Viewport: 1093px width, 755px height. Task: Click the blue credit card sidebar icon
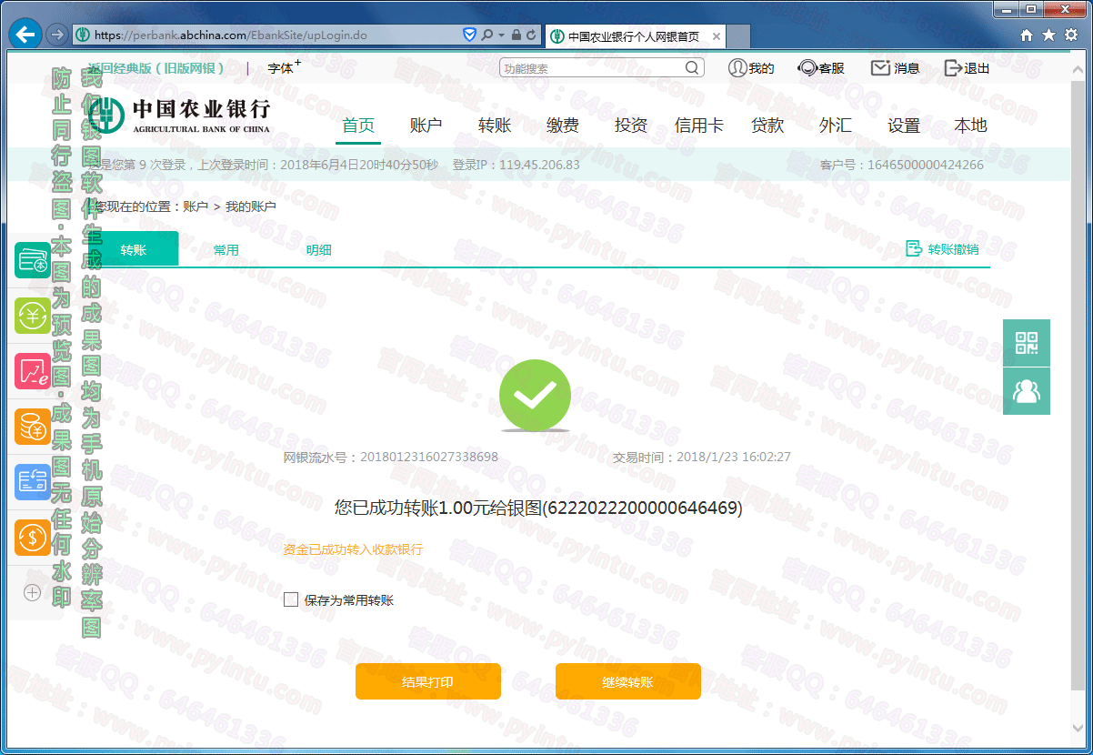pyautogui.click(x=33, y=482)
